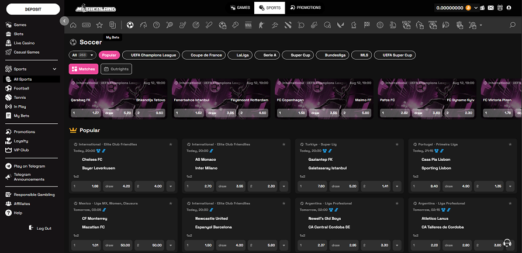
Task: Open Play on Telegram link
Action: (x=29, y=166)
